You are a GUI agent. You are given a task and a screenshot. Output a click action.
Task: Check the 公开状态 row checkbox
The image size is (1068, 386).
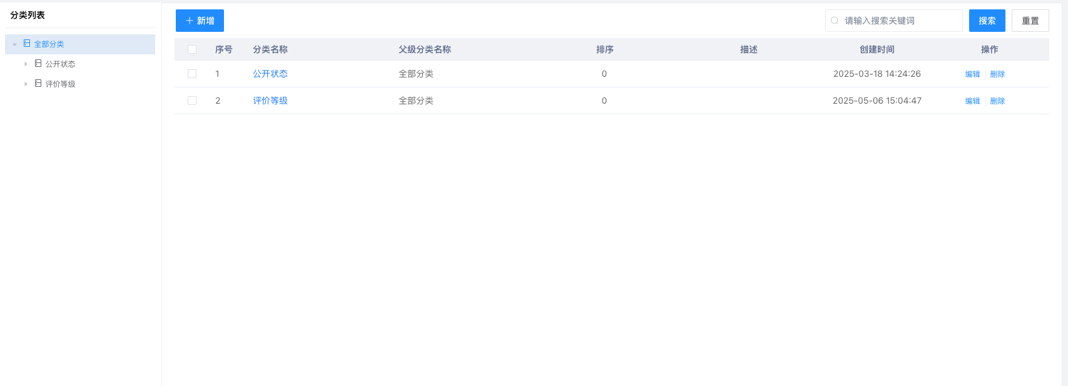[192, 74]
